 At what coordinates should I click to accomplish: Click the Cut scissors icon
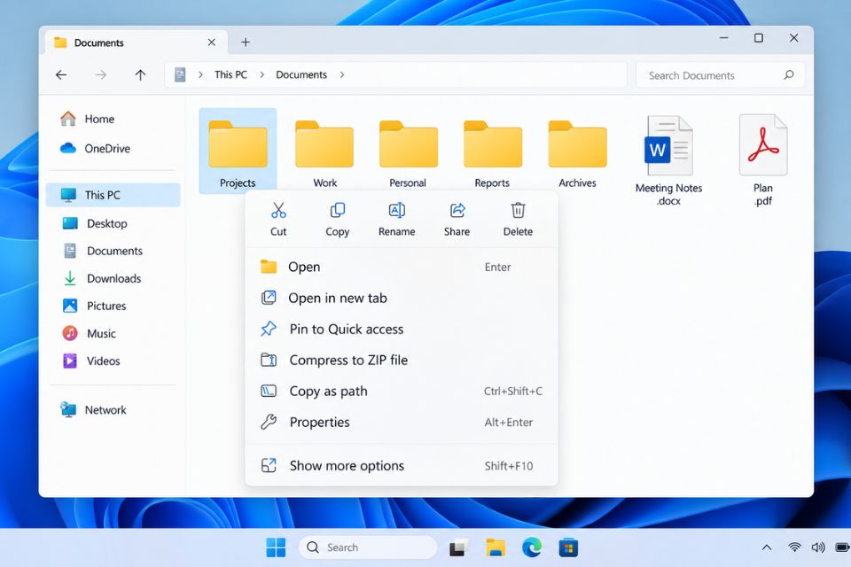278,210
